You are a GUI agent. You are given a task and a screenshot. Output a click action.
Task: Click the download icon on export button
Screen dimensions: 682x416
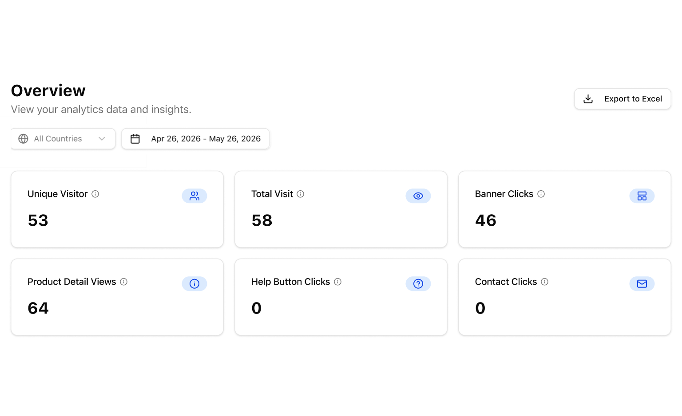tap(588, 99)
